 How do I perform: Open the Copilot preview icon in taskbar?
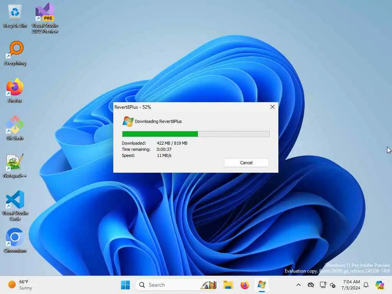[x=379, y=285]
